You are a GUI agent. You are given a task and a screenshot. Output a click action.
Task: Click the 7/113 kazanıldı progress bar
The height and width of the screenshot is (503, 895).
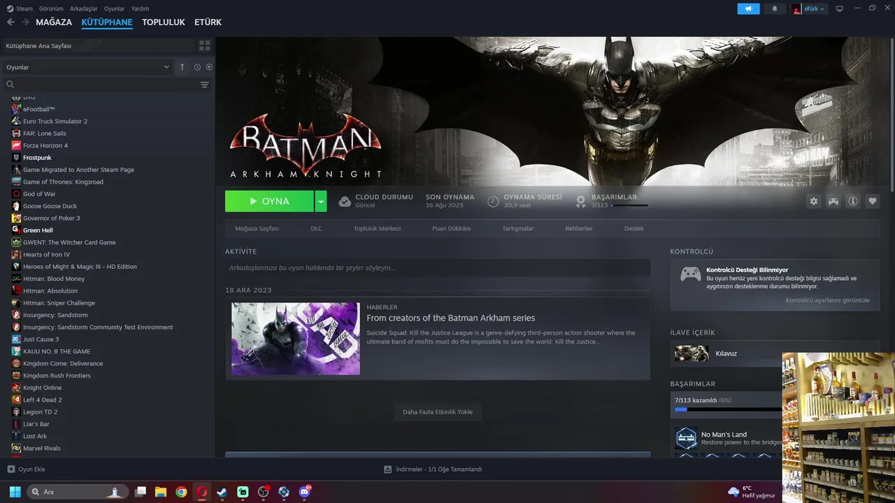727,409
